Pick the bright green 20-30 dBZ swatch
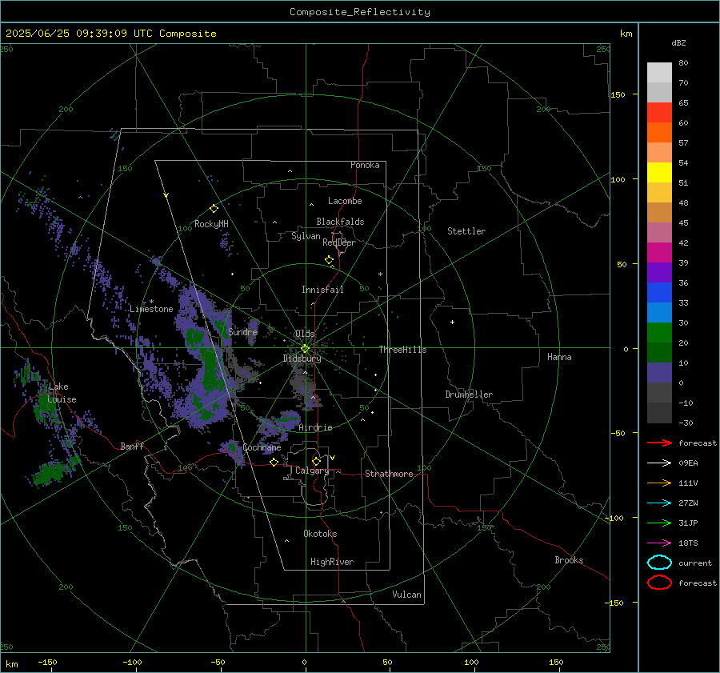Image resolution: width=720 pixels, height=673 pixels. tap(659, 333)
